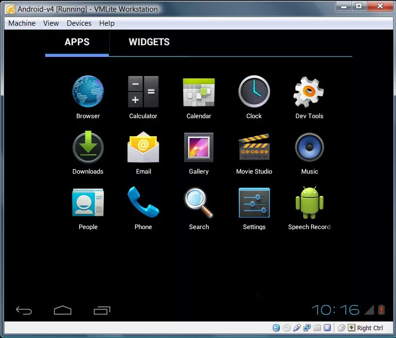Click the Right Ctrl host key label
This screenshot has height=338, width=396.
point(370,328)
